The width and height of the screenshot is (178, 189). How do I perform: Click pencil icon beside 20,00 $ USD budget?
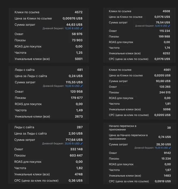click(81, 144)
